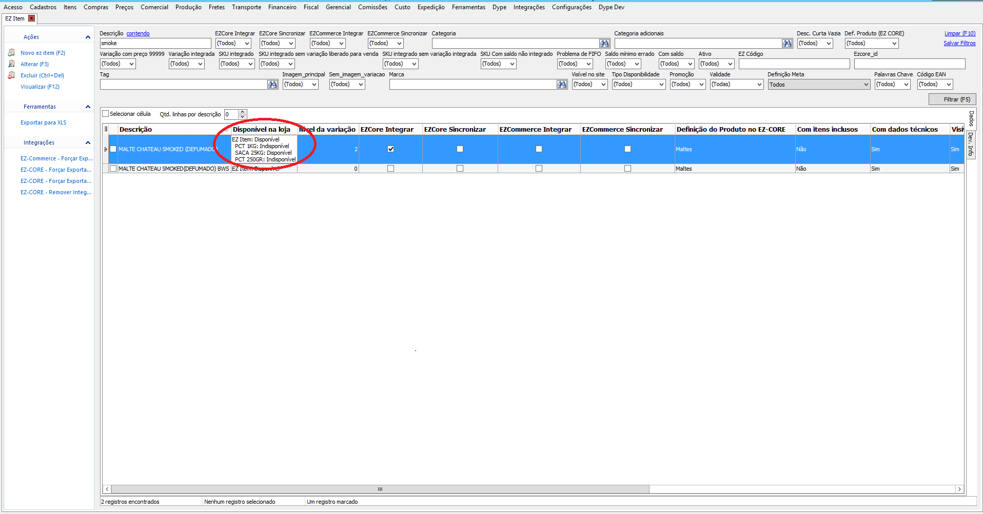The height and width of the screenshot is (514, 983).
Task: Close the EZ Item tab with red X
Action: point(31,18)
